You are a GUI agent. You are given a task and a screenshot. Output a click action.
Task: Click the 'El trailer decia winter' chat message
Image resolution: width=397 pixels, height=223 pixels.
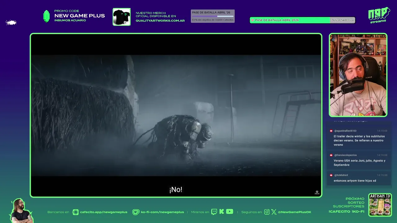click(x=359, y=141)
